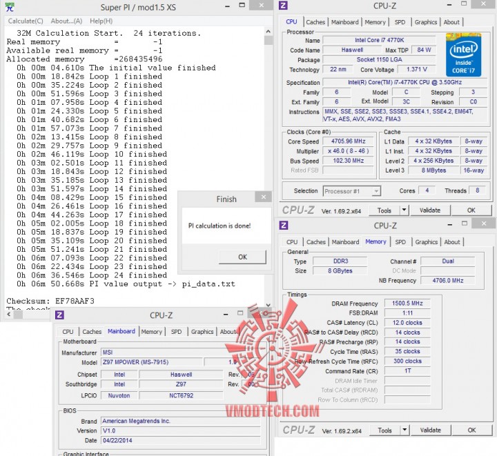This screenshot has height=456, width=497.
Task: Select active Mainboard tab in Mainboard CPU-Z window
Action: pyautogui.click(x=121, y=331)
